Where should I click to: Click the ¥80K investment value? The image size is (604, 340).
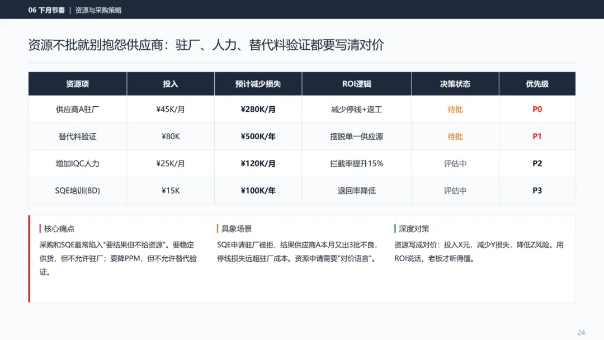170,136
